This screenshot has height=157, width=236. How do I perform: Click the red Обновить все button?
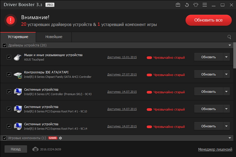[208, 20]
